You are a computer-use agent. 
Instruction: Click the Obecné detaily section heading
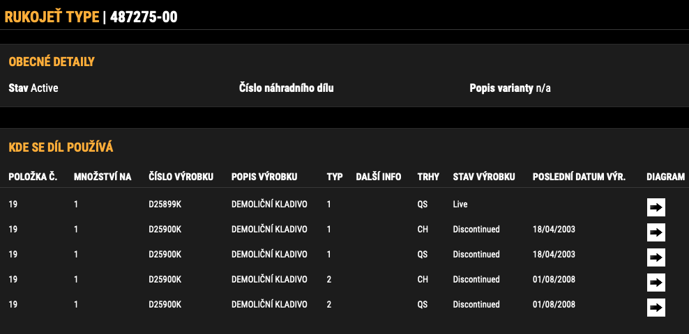click(x=52, y=62)
